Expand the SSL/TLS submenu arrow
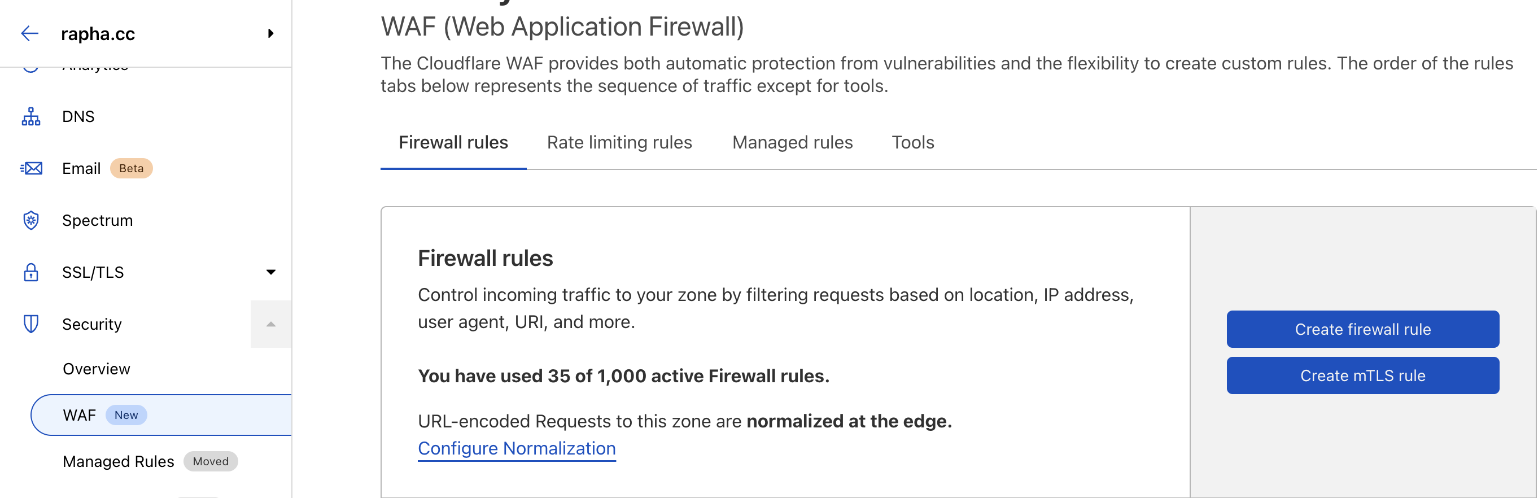Image resolution: width=1538 pixels, height=498 pixels. coord(270,272)
